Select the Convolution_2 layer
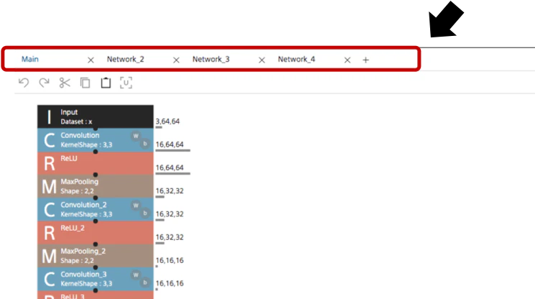 coord(96,210)
